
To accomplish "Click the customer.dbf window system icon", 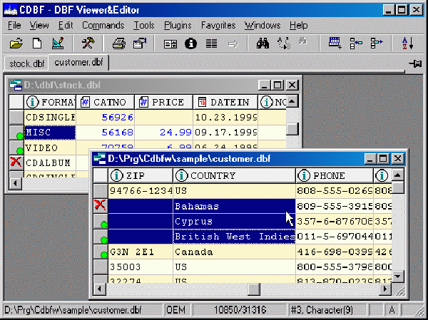I will [x=99, y=159].
